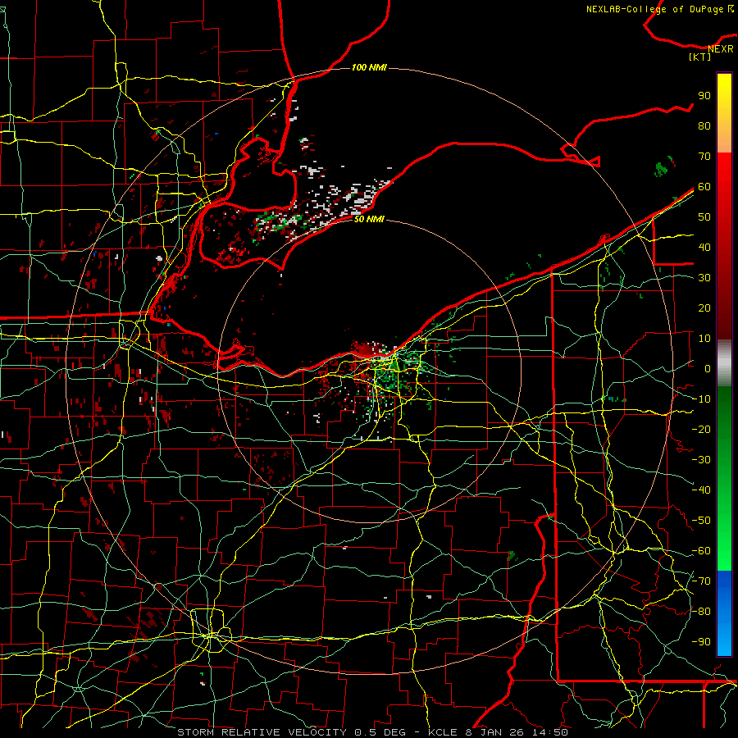Click the -30 value on the color scale
Image resolution: width=738 pixels, height=738 pixels.
click(x=701, y=460)
